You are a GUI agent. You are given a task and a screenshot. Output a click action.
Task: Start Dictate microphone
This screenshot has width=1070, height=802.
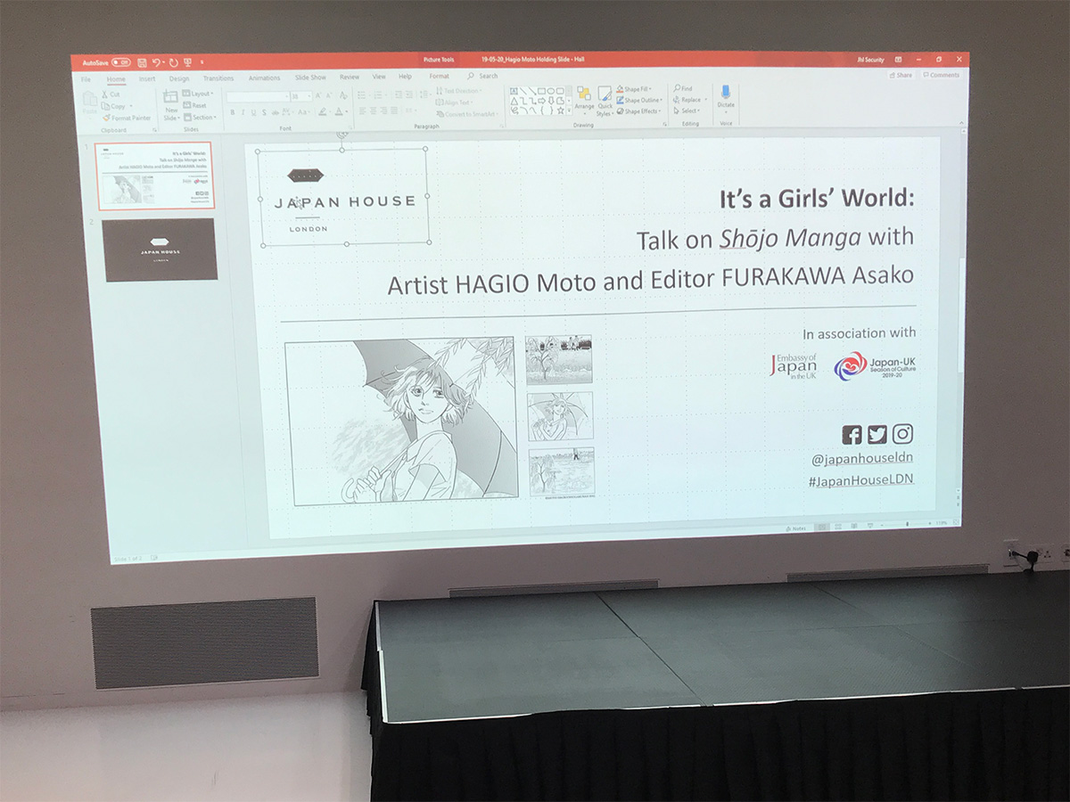[x=726, y=95]
